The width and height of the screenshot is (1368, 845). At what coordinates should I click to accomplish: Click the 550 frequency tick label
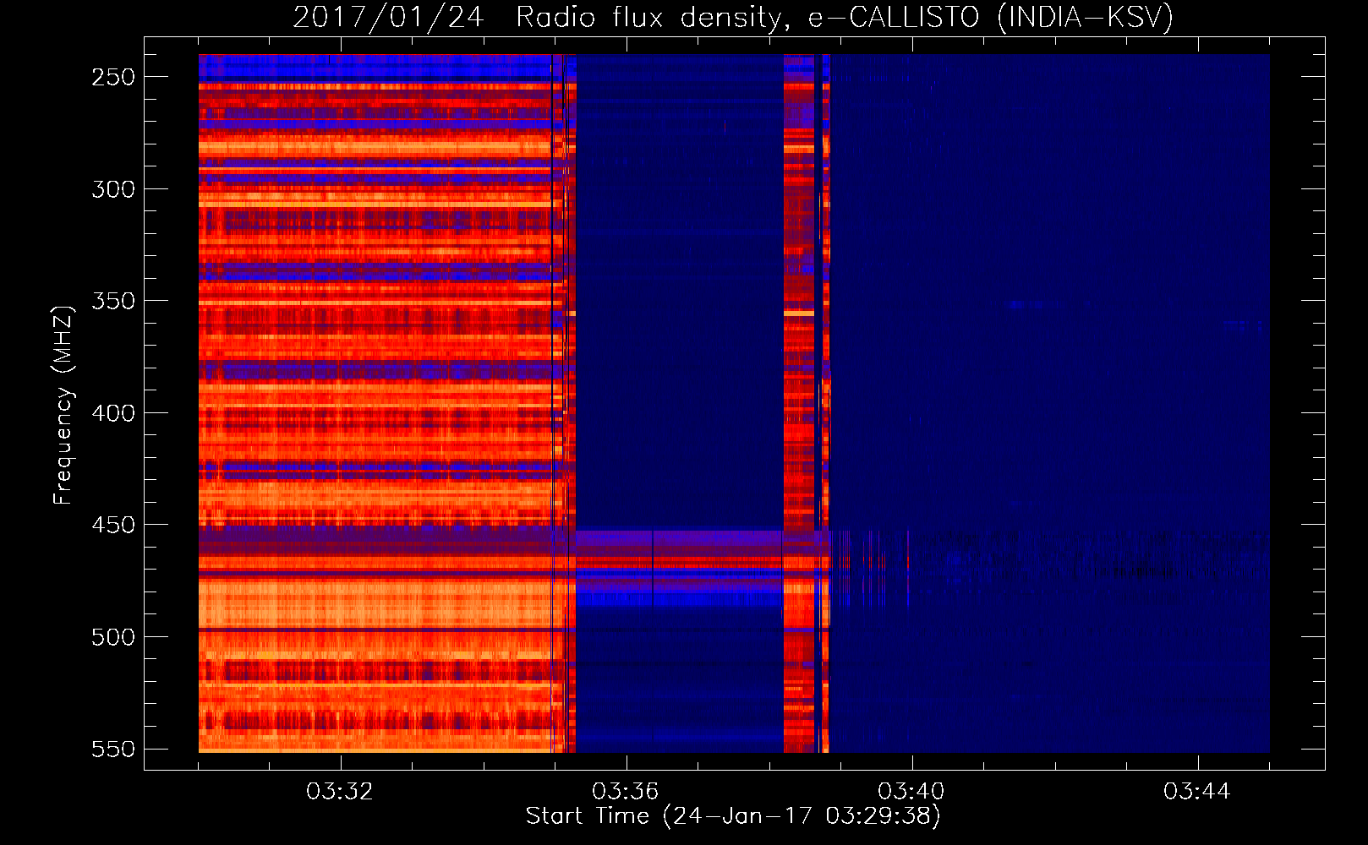click(113, 749)
